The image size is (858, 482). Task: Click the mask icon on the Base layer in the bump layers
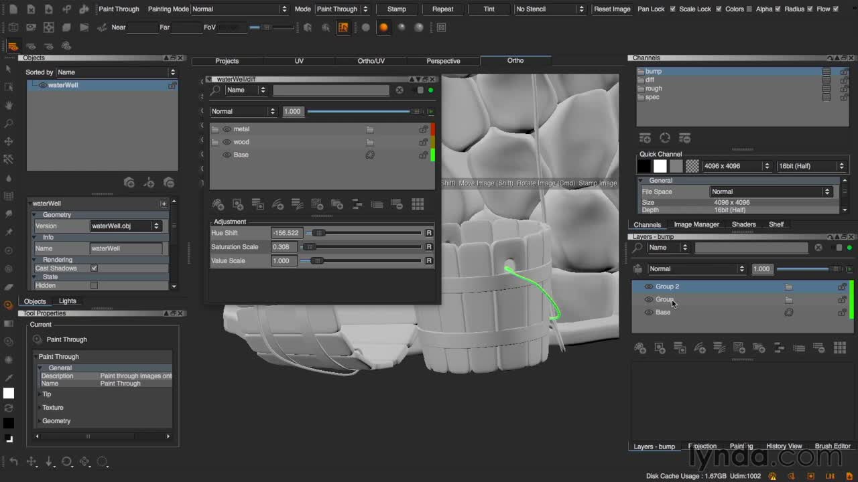pyautogui.click(x=789, y=312)
